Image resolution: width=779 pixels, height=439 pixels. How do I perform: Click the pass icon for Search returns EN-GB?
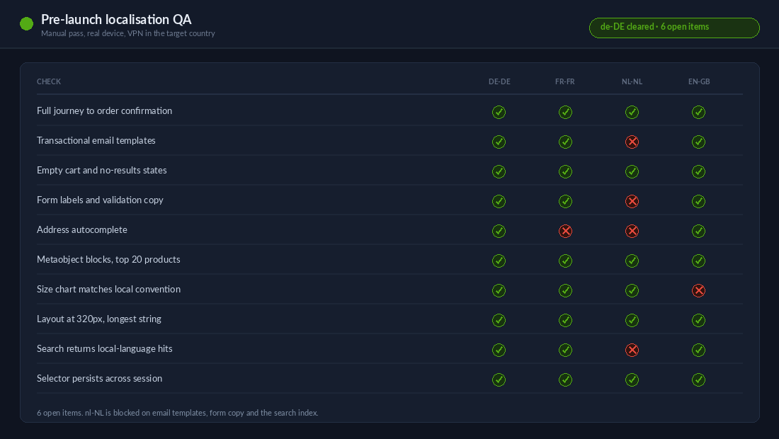tap(698, 350)
